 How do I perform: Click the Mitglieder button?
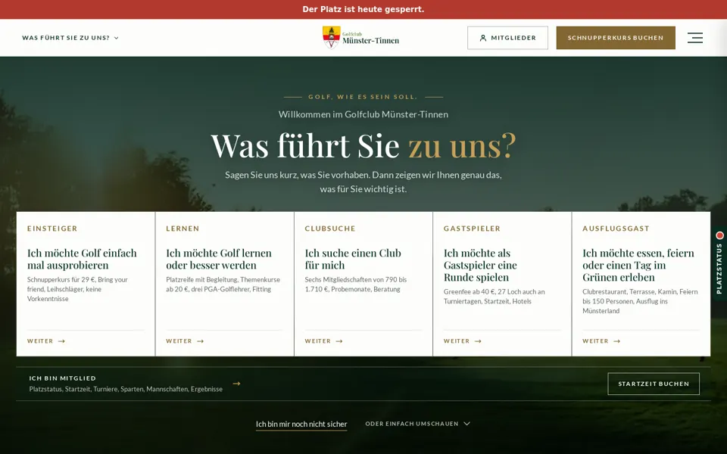click(507, 38)
